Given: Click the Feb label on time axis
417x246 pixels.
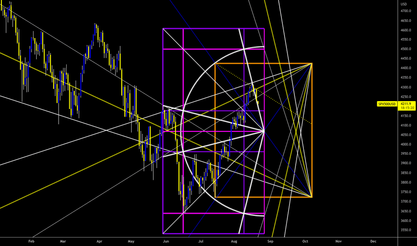Looking at the screenshot, I should click(x=31, y=242).
